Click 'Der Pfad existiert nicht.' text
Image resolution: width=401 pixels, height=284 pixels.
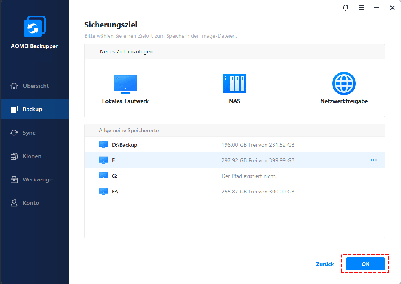click(x=249, y=176)
